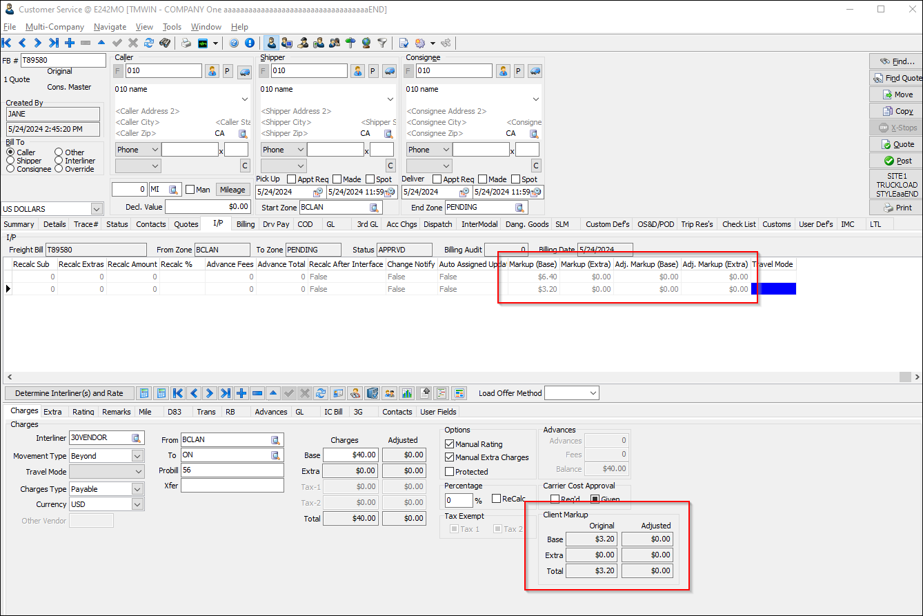Open the Currency USD dropdown
This screenshot has height=616, width=923.
click(137, 504)
